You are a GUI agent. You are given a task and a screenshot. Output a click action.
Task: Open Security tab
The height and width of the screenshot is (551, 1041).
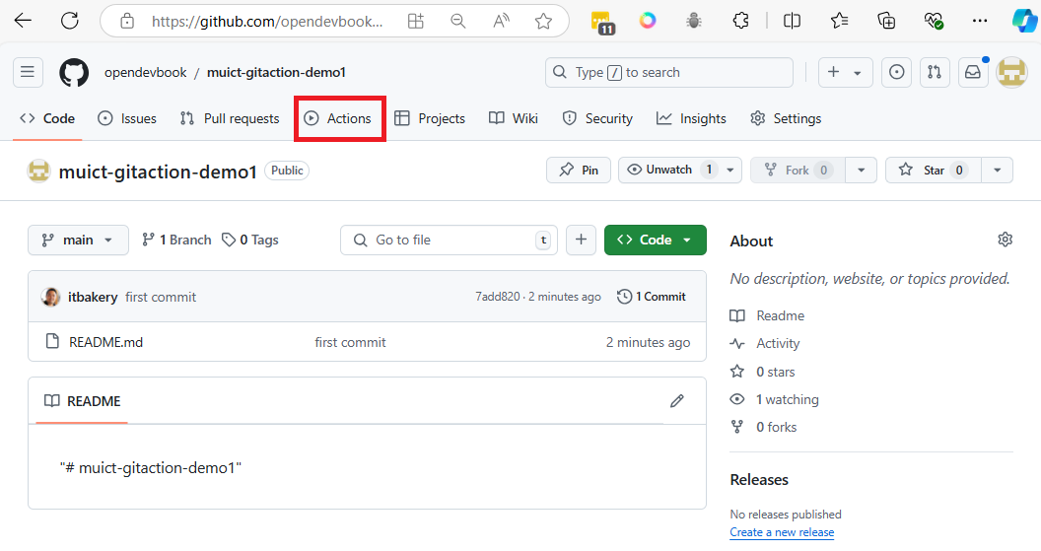tap(597, 119)
